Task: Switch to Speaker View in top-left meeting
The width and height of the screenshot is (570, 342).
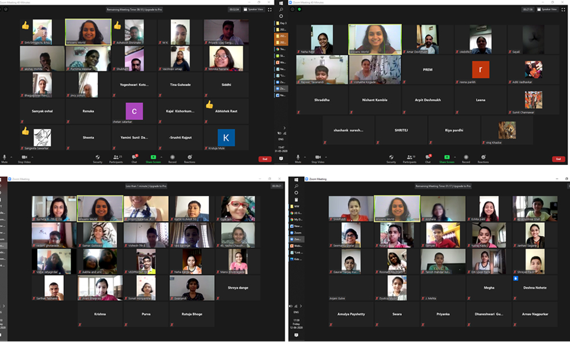Action: pos(254,9)
